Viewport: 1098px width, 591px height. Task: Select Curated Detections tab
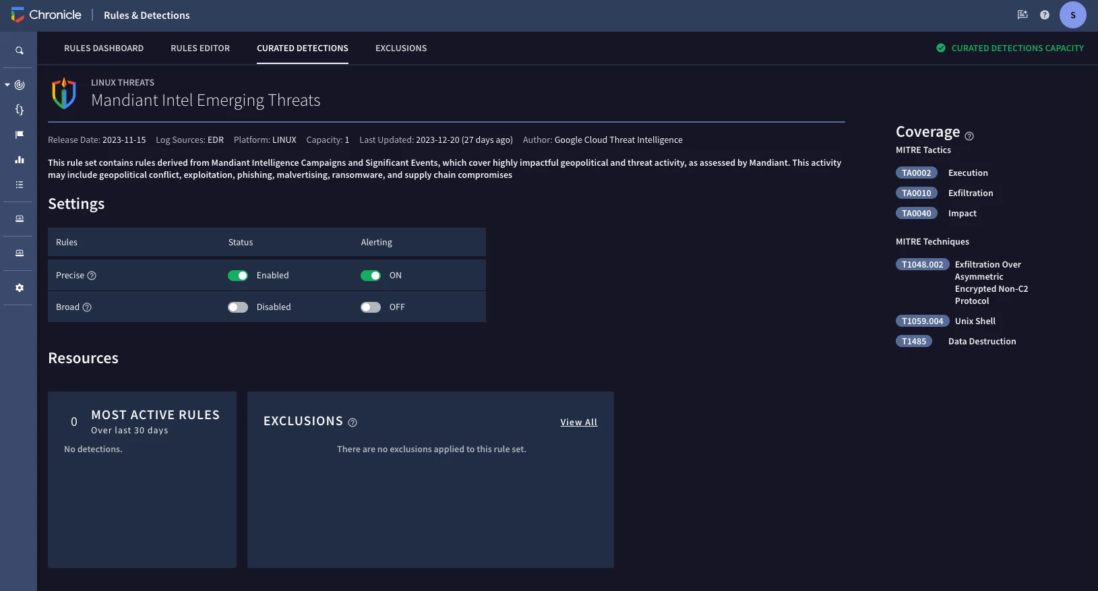[303, 49]
